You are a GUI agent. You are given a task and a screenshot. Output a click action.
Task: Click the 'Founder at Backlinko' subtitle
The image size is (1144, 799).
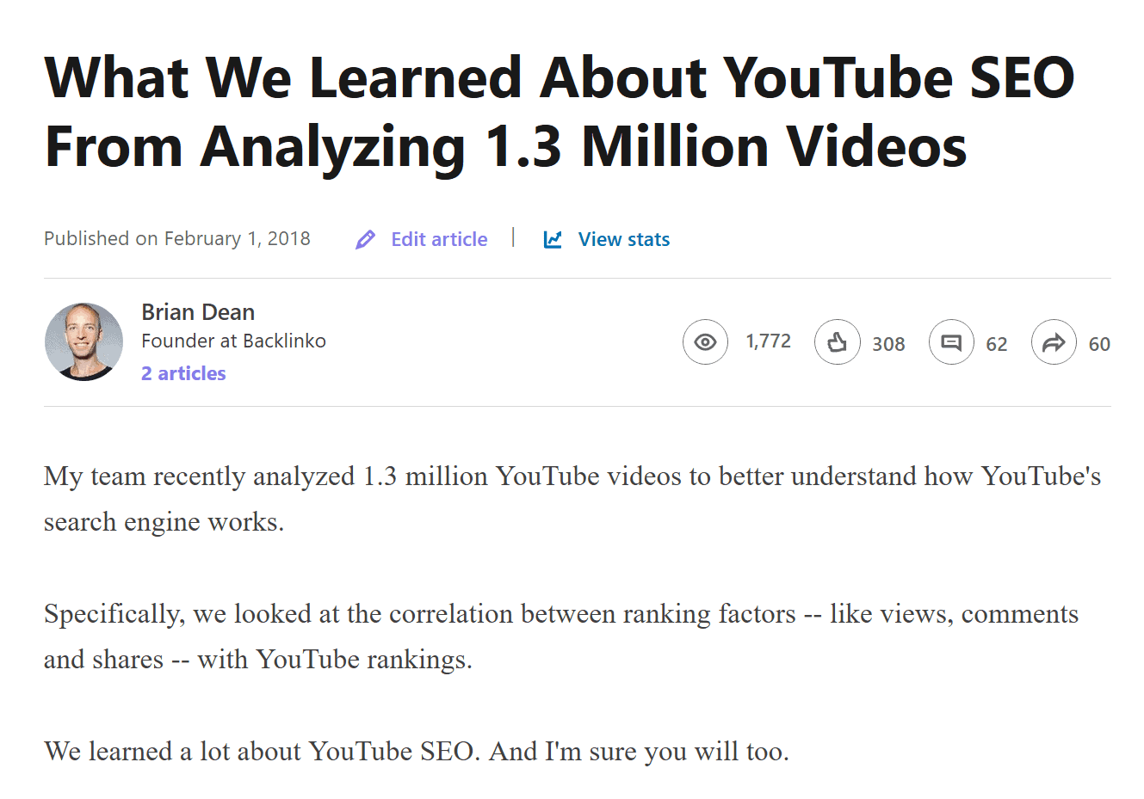point(234,341)
